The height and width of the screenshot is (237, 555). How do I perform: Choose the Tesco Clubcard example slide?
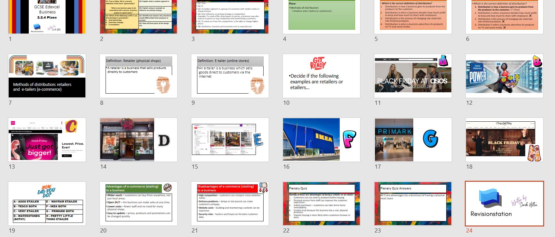[504, 76]
